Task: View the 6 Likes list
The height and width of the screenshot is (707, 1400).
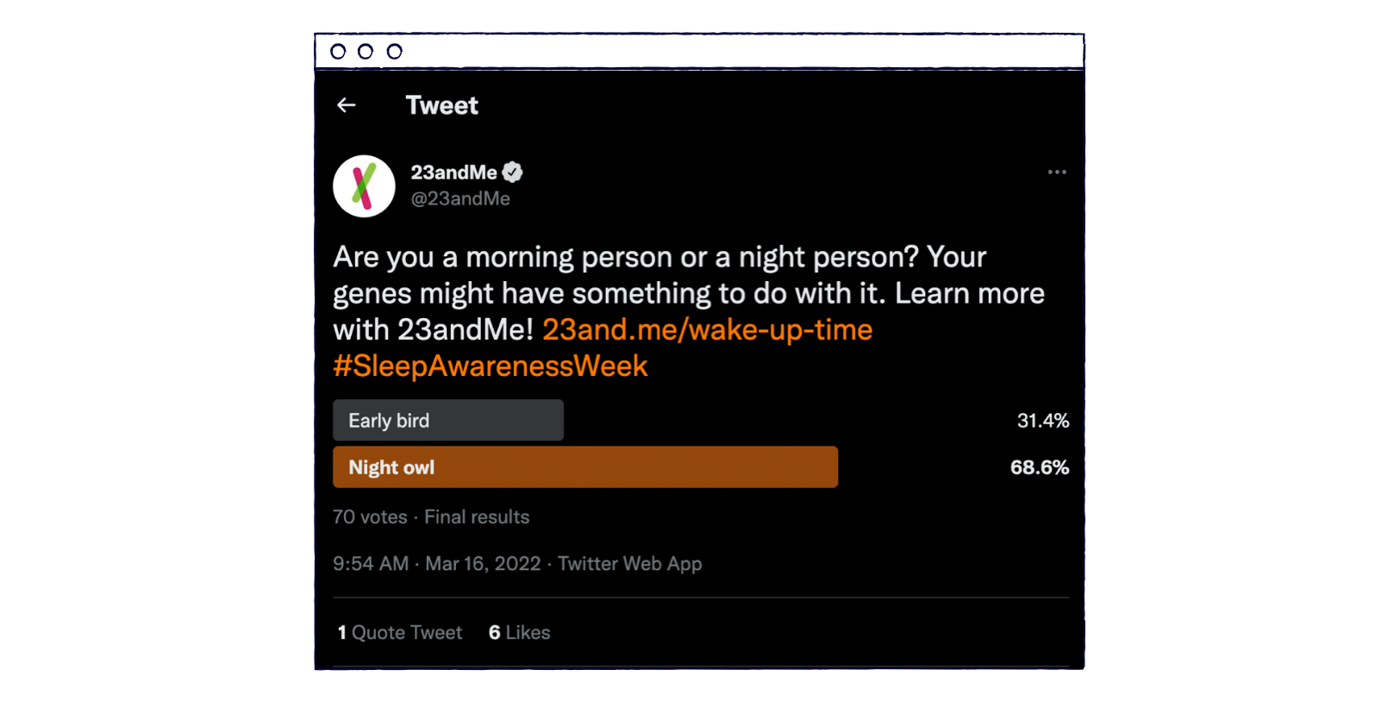Action: point(519,633)
